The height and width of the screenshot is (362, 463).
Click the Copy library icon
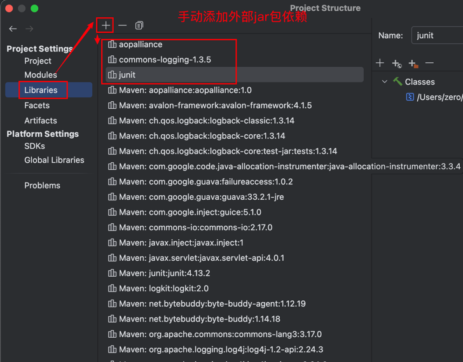tap(139, 25)
